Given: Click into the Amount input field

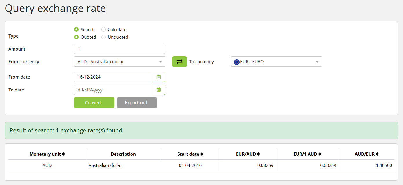Looking at the screenshot, I should [x=119, y=49].
